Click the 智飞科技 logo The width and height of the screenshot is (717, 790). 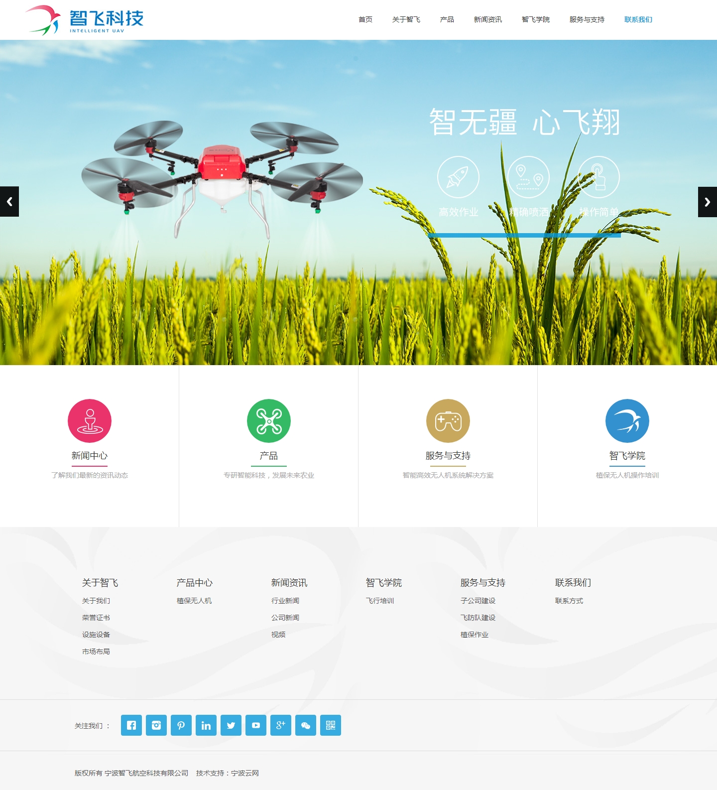pyautogui.click(x=85, y=20)
